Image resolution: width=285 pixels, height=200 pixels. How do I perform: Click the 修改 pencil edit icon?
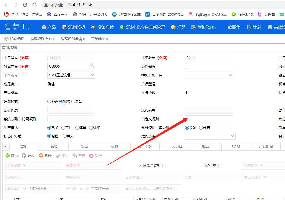(24, 156)
